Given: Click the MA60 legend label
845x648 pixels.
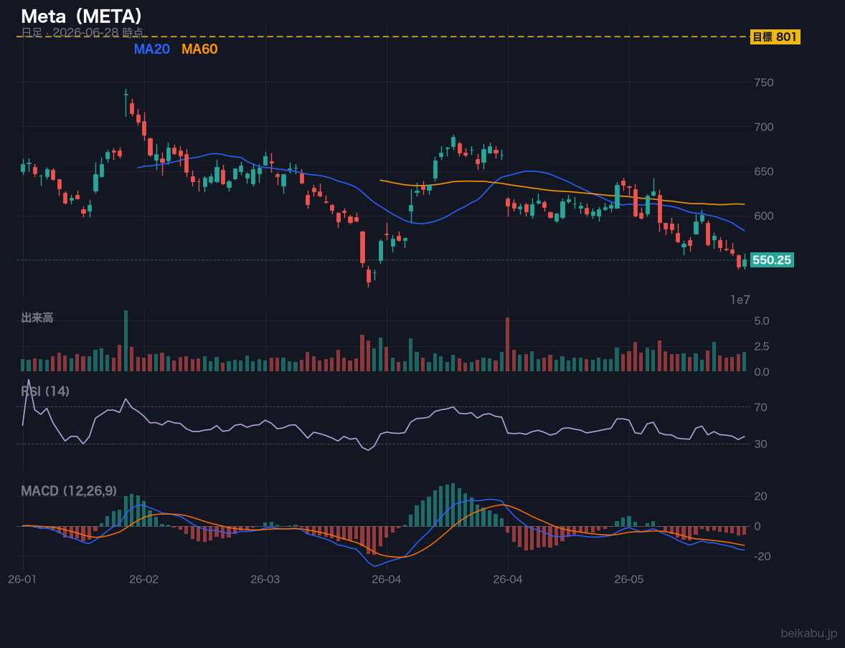Looking at the screenshot, I should point(199,49).
